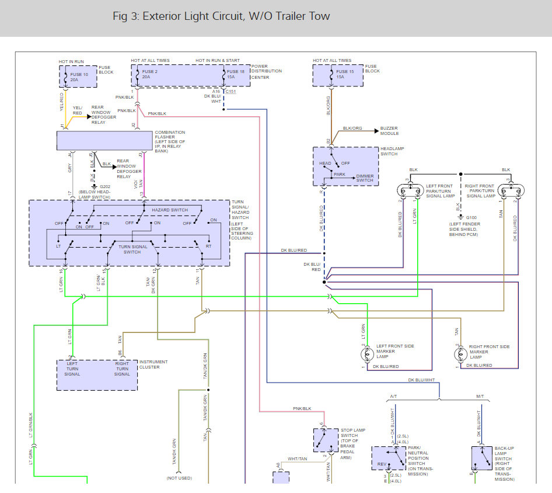Click the stop lamp switch symbol box
This screenshot has width=552, height=493.
(x=326, y=440)
